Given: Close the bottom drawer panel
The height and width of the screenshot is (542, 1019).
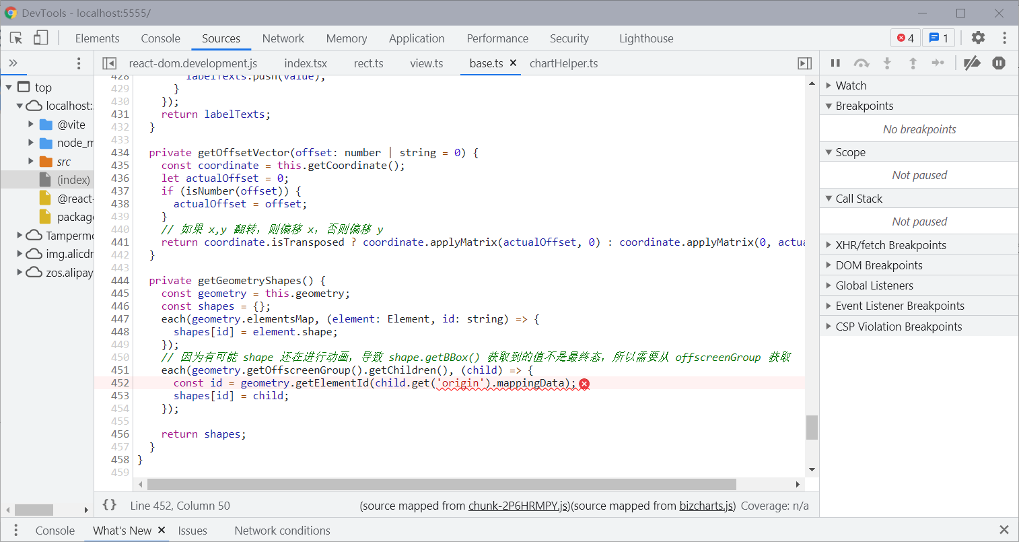Looking at the screenshot, I should point(1004,530).
